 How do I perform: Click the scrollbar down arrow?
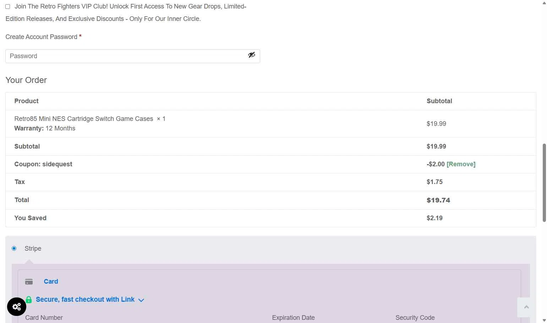pos(544,320)
